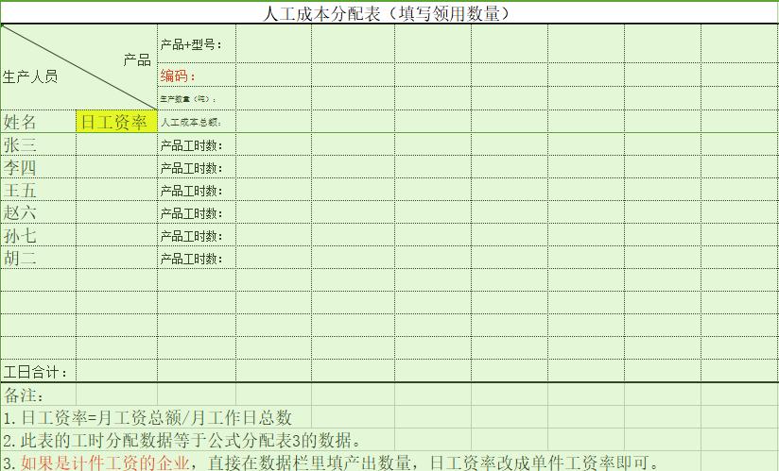Select the name cell 赵六

click(x=38, y=212)
